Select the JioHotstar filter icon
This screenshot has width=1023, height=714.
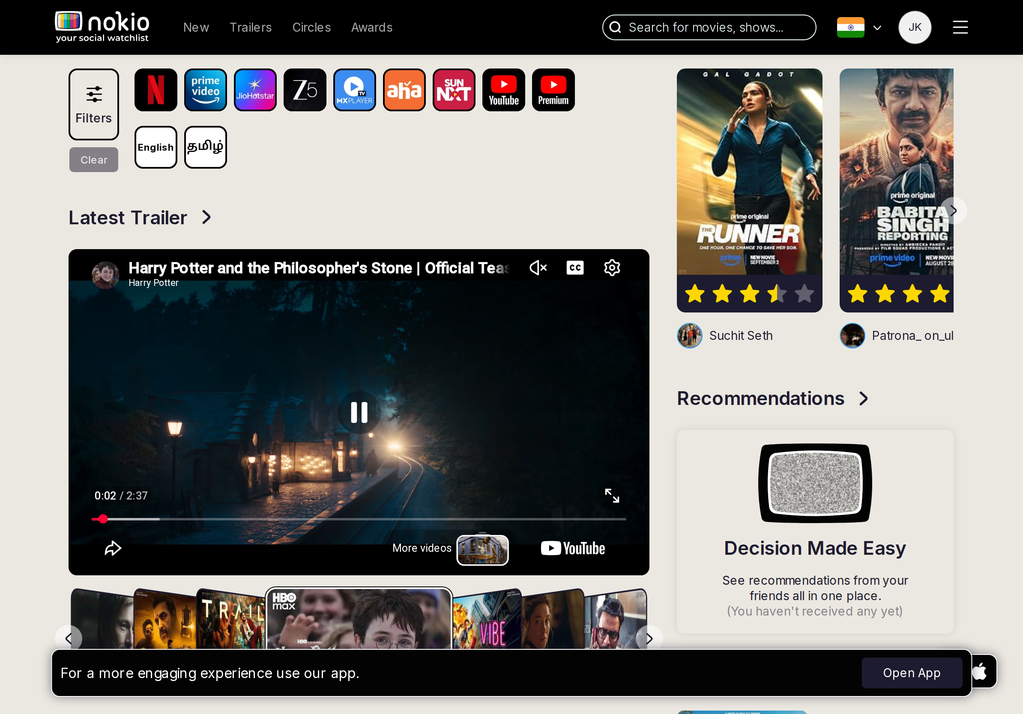click(255, 90)
